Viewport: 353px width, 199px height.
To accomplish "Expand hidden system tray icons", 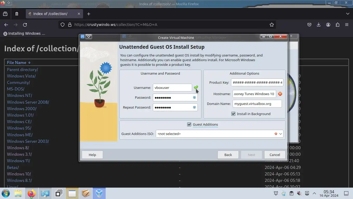I will tap(314, 193).
